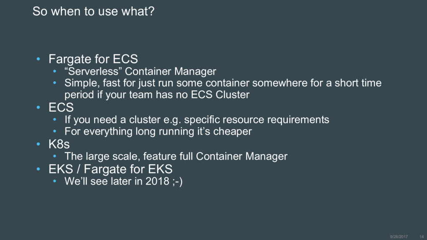Click the bullet marker next to EKS / Fargate
427x240 pixels.
click(x=38, y=169)
